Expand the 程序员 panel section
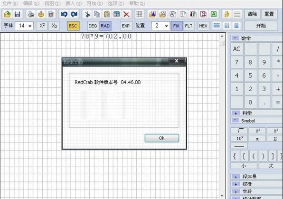Viewport: 283px width, 199px height. [x=236, y=177]
